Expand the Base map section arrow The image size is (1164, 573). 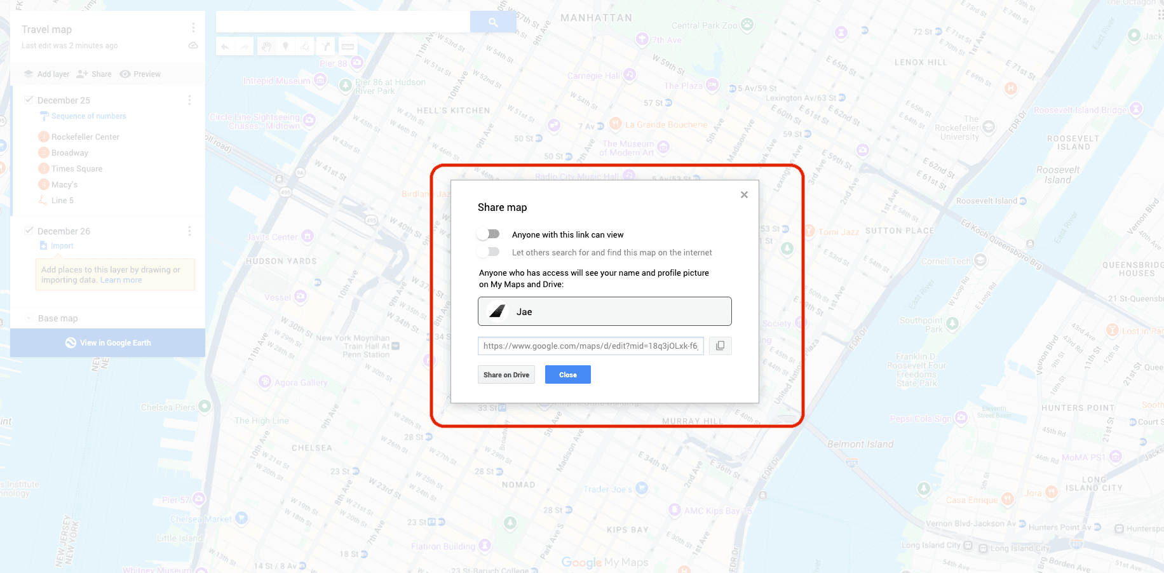click(29, 318)
